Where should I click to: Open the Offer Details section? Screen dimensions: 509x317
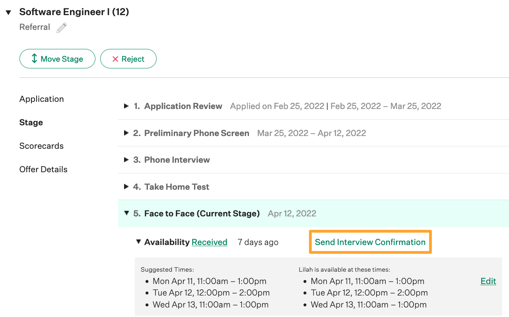43,169
